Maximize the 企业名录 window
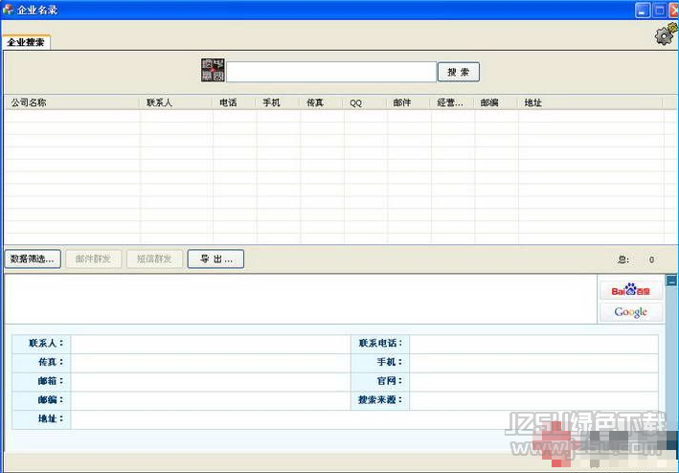The height and width of the screenshot is (473, 679). pyautogui.click(x=659, y=10)
